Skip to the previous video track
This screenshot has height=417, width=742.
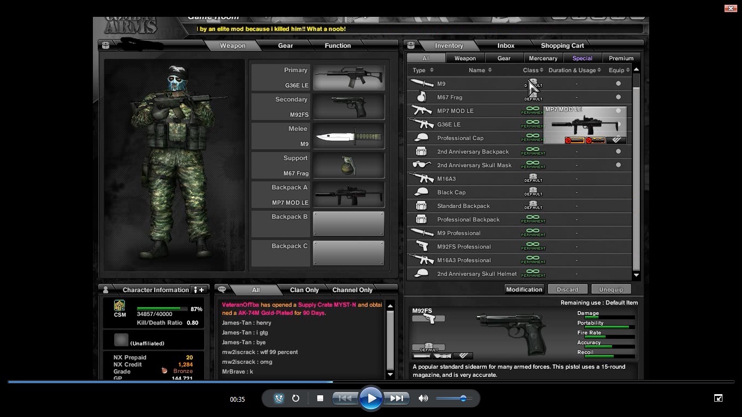coord(344,398)
